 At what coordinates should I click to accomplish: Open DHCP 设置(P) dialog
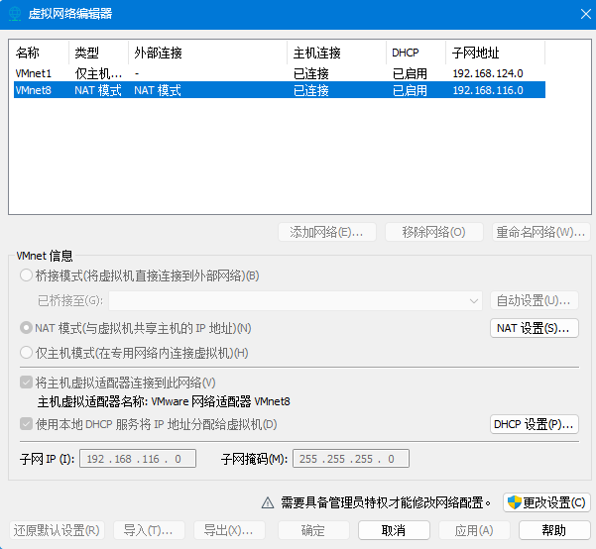tap(535, 424)
